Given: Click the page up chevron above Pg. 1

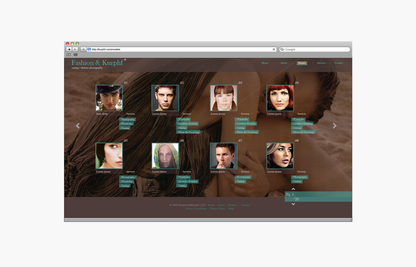Looking at the screenshot, I should click(293, 189).
